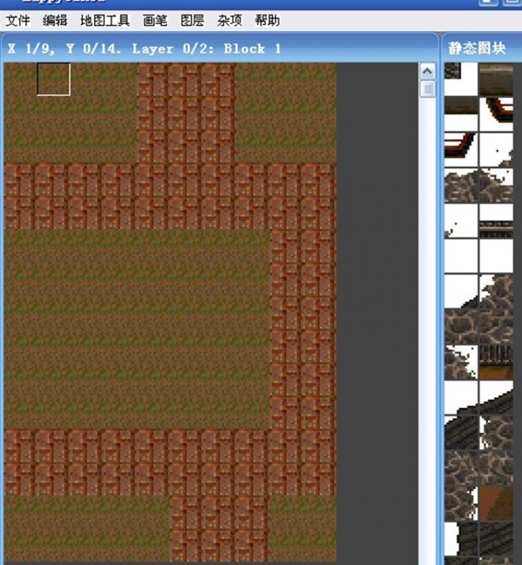Open the 编辑 menu
Image resolution: width=522 pixels, height=565 pixels.
pos(55,21)
